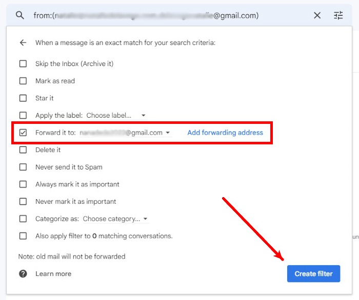Viewport: 359px width, 300px height.
Task: Open the Choose label dropdown
Action: 116,115
